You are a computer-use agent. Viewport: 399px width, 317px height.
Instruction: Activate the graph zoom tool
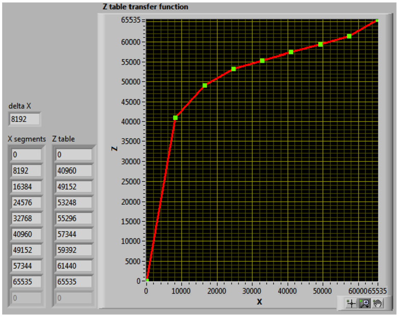[x=364, y=303]
